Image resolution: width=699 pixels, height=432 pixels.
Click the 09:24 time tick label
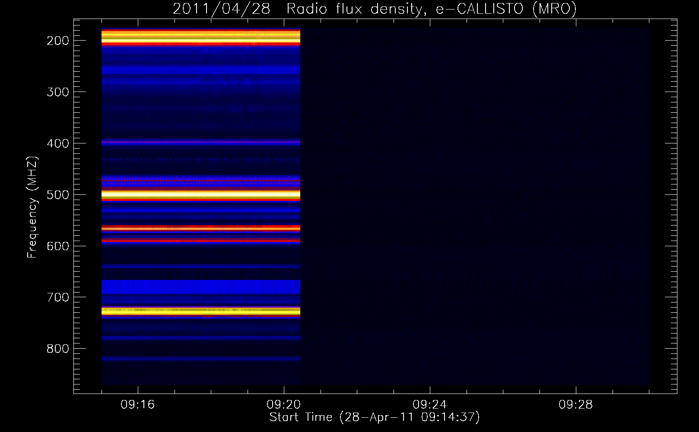430,405
